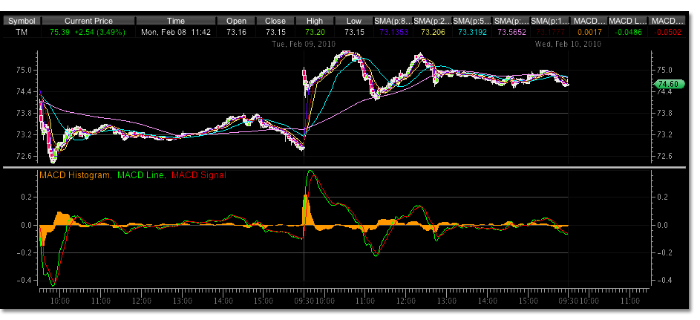
Task: Click the MACD Histogram legend label
Action: [74, 175]
